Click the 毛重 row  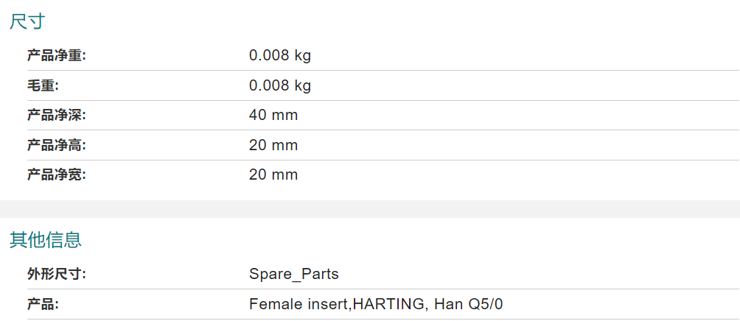[x=383, y=86]
